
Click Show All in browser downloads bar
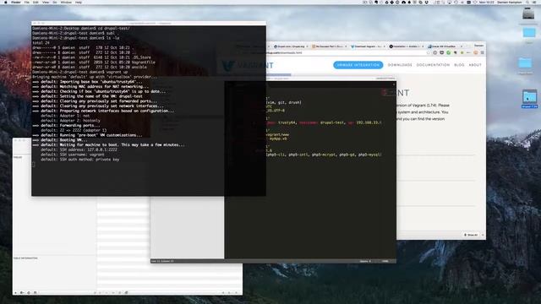point(472,235)
